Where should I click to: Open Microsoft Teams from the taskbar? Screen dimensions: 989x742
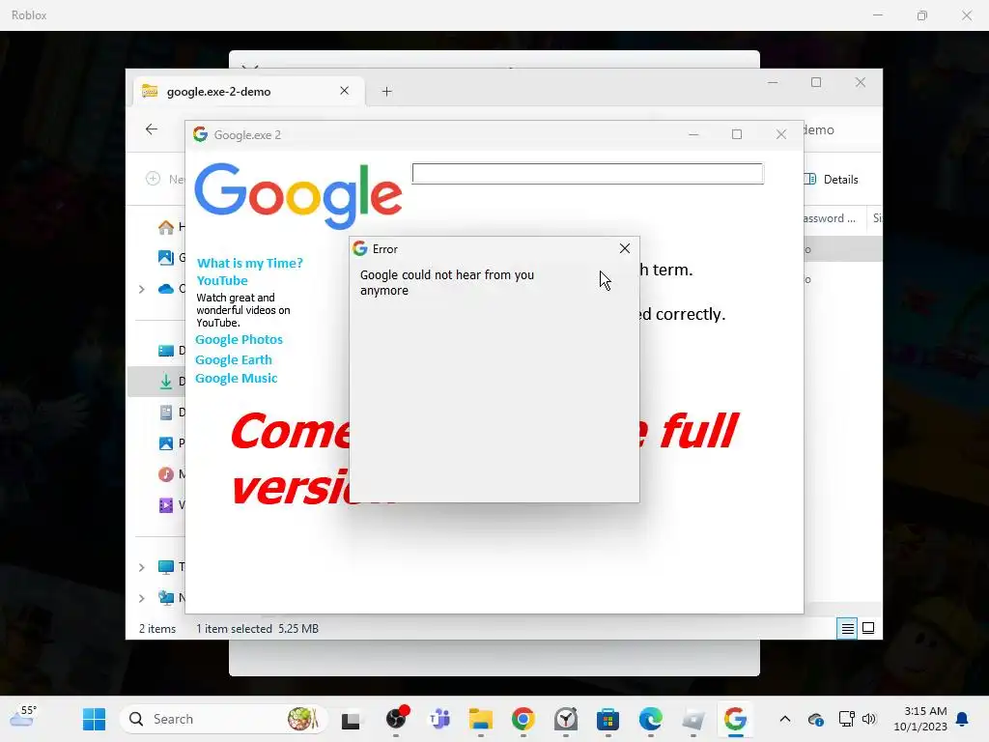[439, 719]
